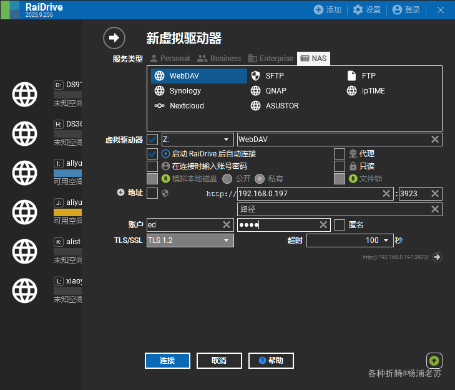Open the drive letter Z: dropdown
The image size is (455, 390).
click(198, 140)
